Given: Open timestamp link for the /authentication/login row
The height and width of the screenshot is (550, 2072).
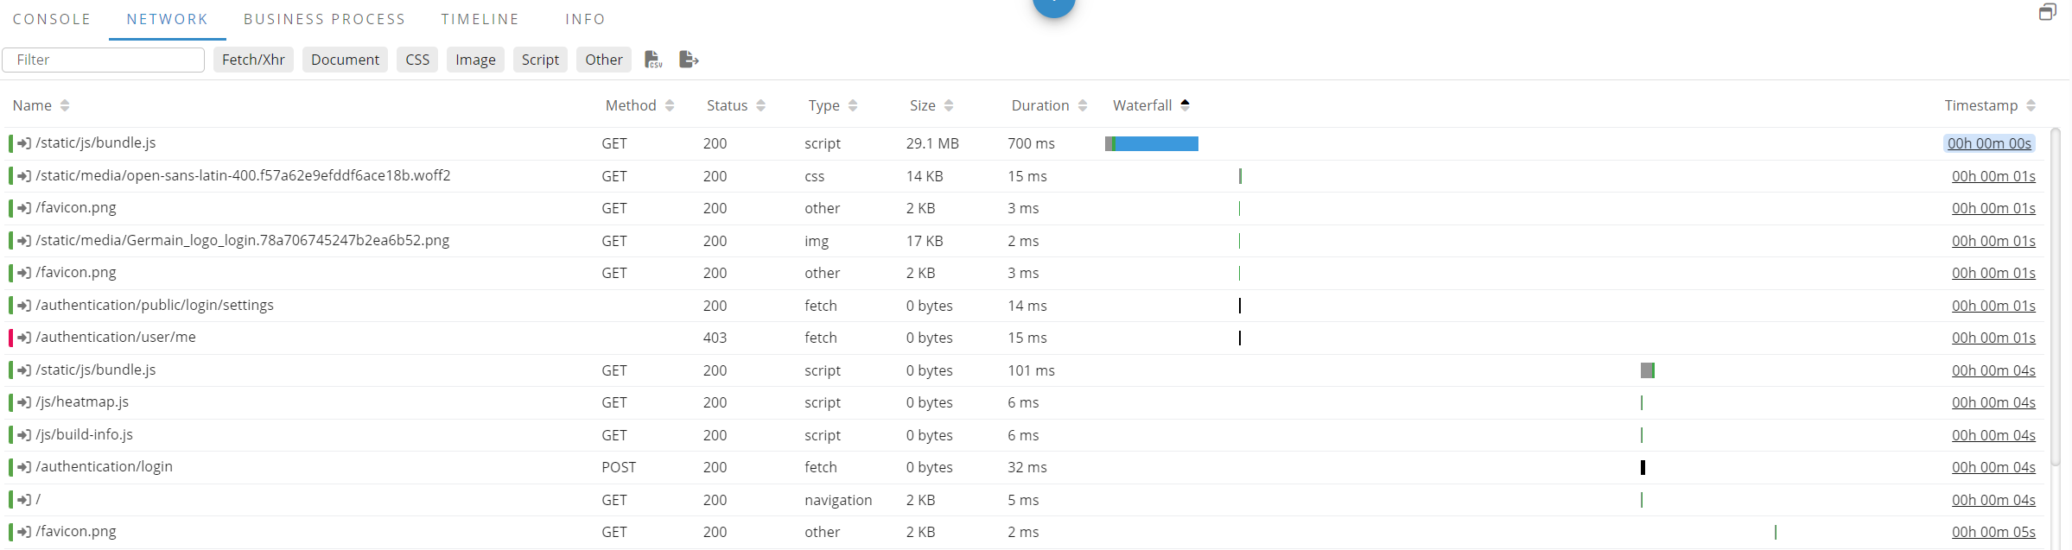Looking at the screenshot, I should coord(1993,467).
